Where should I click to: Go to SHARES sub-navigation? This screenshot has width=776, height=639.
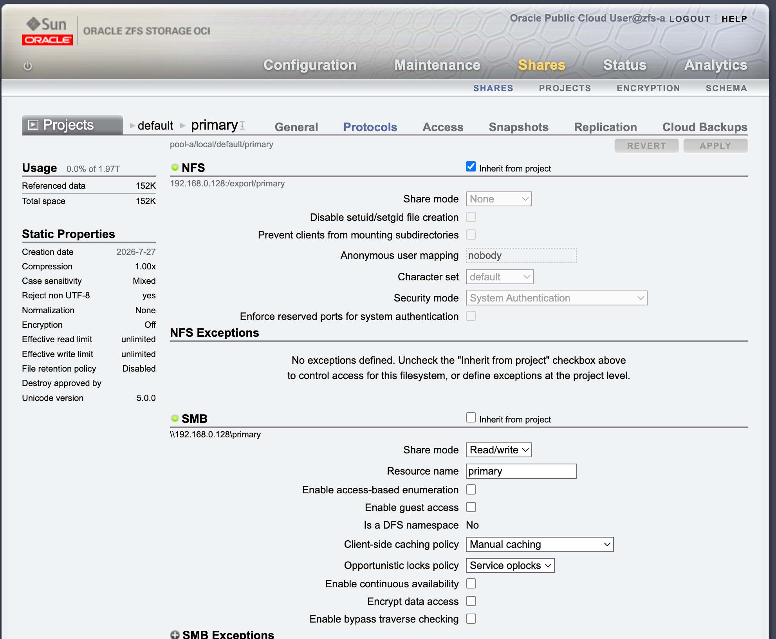tap(493, 88)
